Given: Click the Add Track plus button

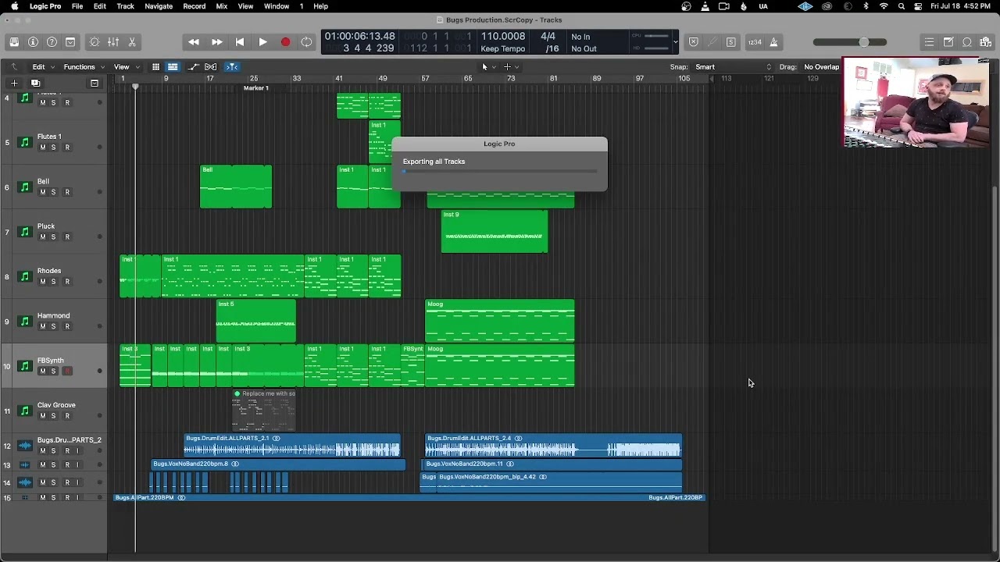Looking at the screenshot, I should (x=14, y=83).
